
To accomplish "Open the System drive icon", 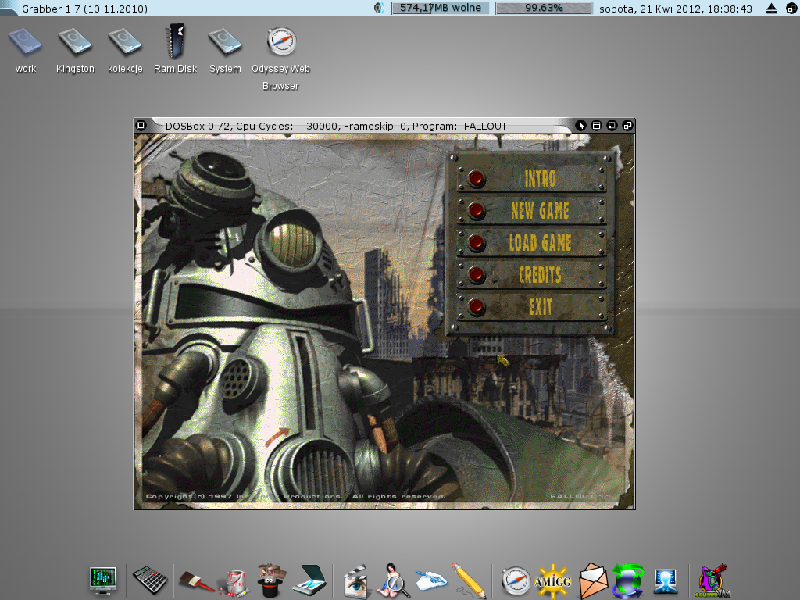I will point(224,42).
